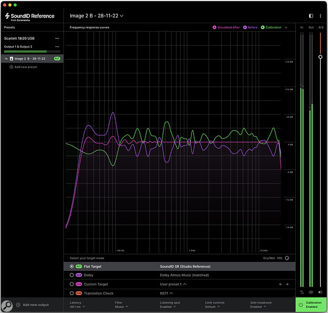This screenshot has height=313, width=328.
Task: Click the plus icon beside Add new preset
Action: pyautogui.click(x=11, y=67)
